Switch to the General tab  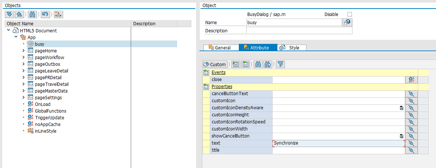coord(220,48)
